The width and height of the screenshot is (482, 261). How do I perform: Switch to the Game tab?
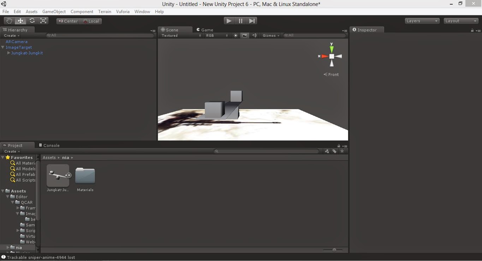[x=205, y=30]
